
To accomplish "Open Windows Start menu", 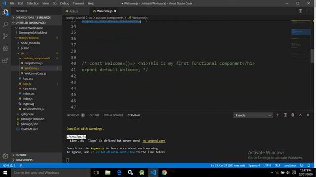I will 5,173.
